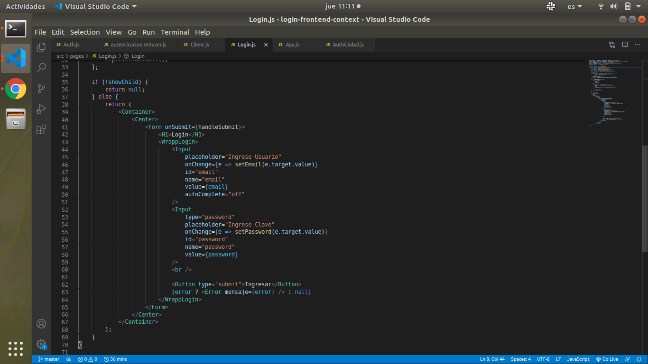
Task: Show Applications grid in the dock
Action: pos(16,348)
